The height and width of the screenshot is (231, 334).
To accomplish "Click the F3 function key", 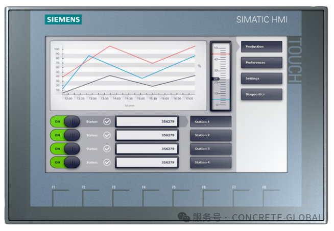I will click(121, 197).
